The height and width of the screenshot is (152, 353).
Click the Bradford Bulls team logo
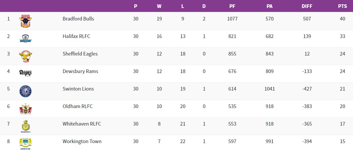tap(26, 21)
